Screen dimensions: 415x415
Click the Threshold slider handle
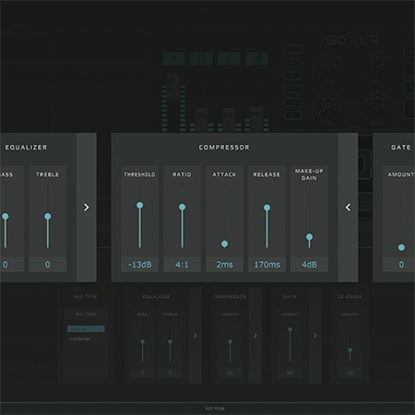click(140, 205)
